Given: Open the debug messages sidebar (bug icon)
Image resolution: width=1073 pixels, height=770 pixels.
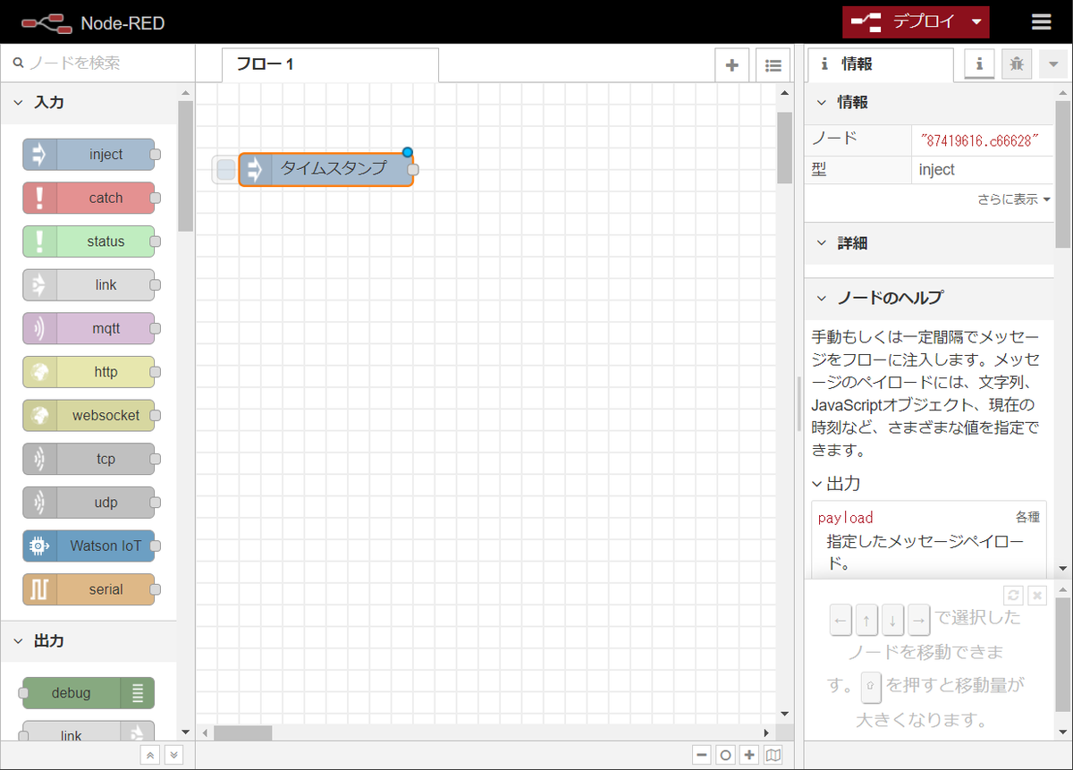Looking at the screenshot, I should [x=1017, y=63].
